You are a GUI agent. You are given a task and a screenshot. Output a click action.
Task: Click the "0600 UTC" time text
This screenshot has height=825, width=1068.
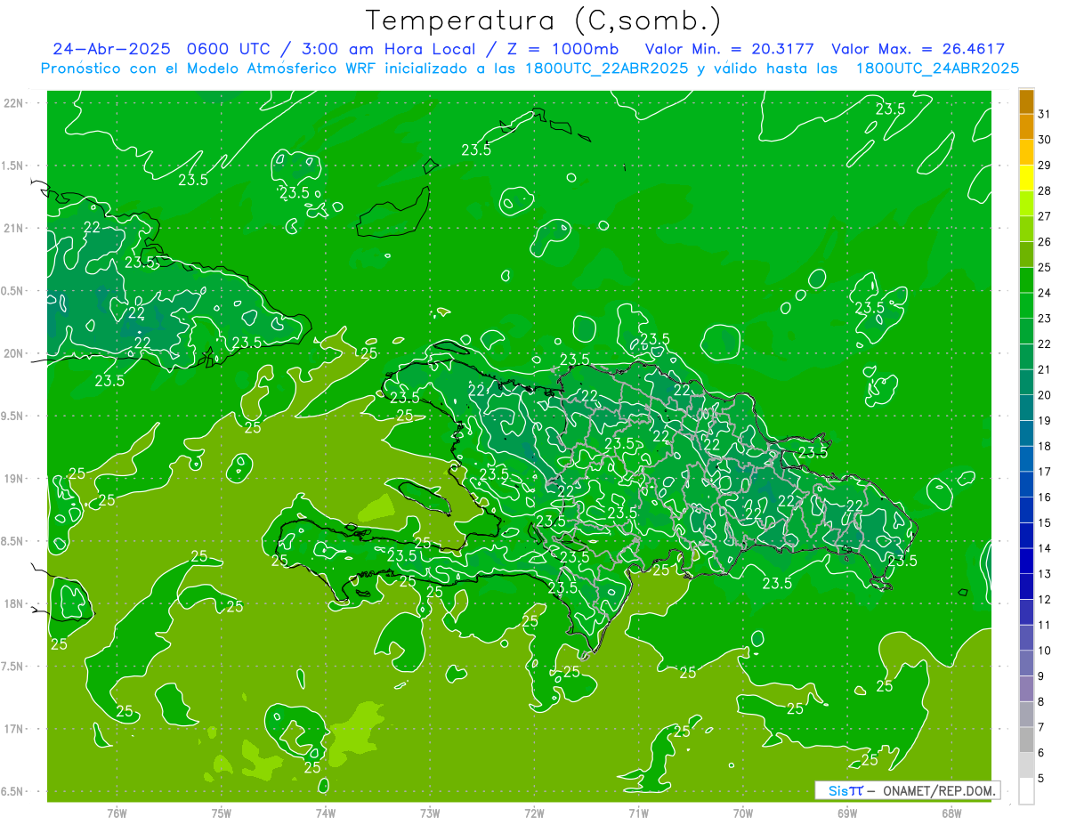tap(230, 49)
